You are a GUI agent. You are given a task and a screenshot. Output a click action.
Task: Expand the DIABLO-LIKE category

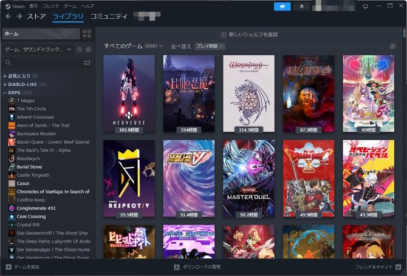(x=5, y=84)
